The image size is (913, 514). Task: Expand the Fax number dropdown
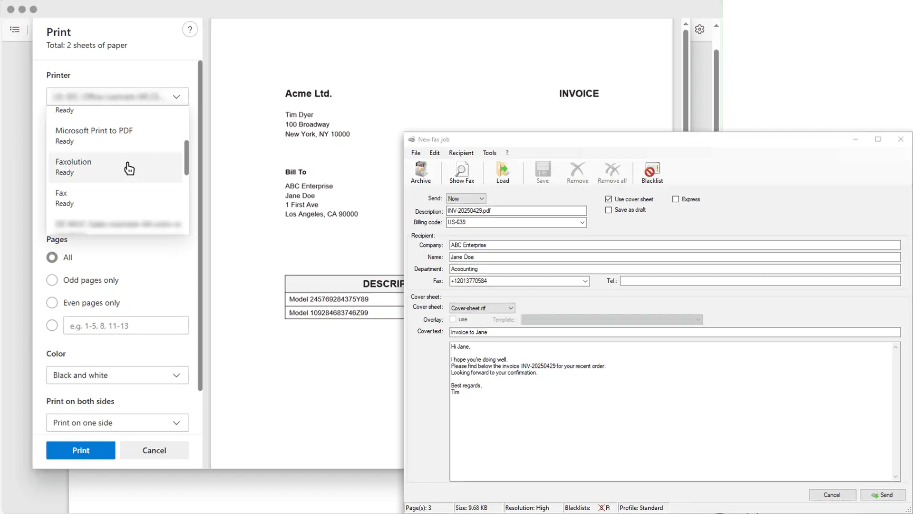tap(585, 281)
